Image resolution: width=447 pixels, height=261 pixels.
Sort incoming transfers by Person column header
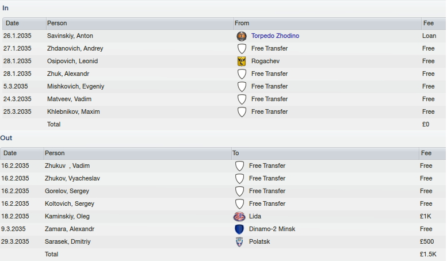click(140, 24)
